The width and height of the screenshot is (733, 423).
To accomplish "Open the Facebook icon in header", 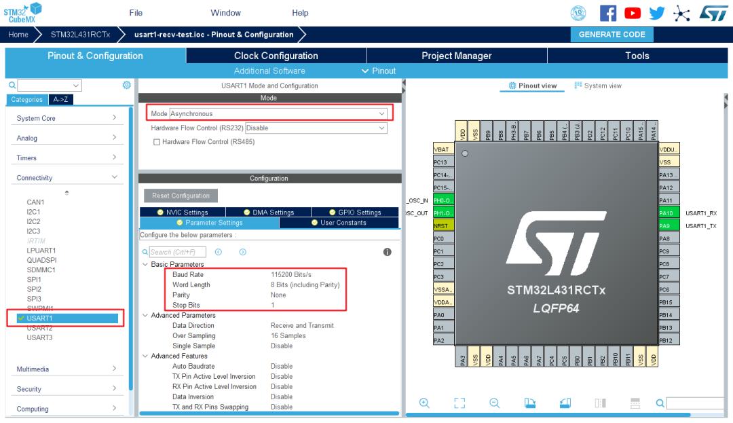I will click(607, 13).
